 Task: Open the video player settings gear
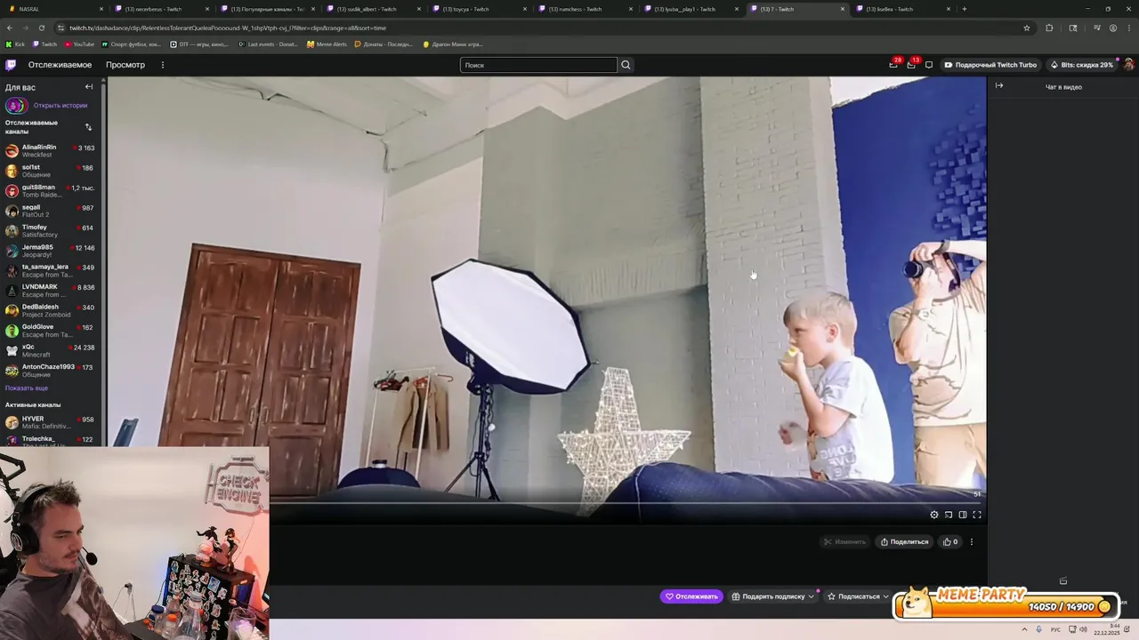click(933, 515)
